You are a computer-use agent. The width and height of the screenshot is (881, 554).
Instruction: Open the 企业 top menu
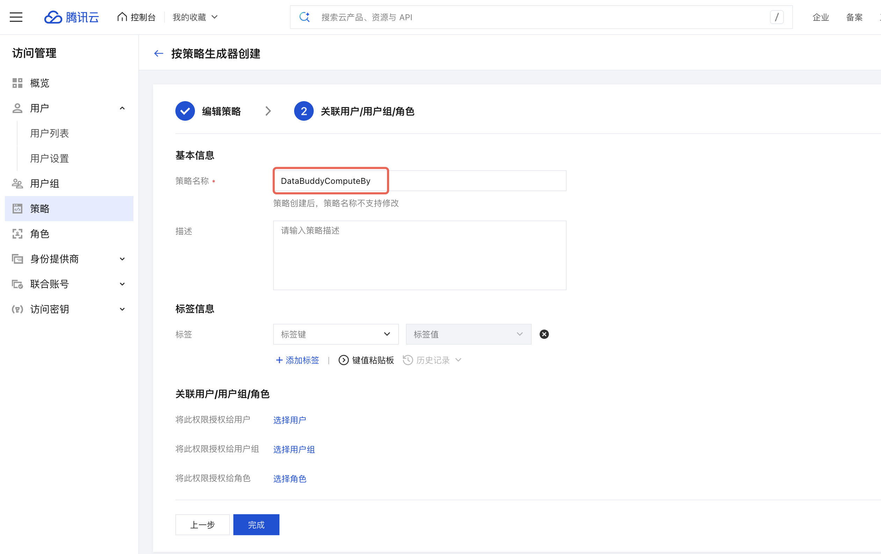coord(821,17)
